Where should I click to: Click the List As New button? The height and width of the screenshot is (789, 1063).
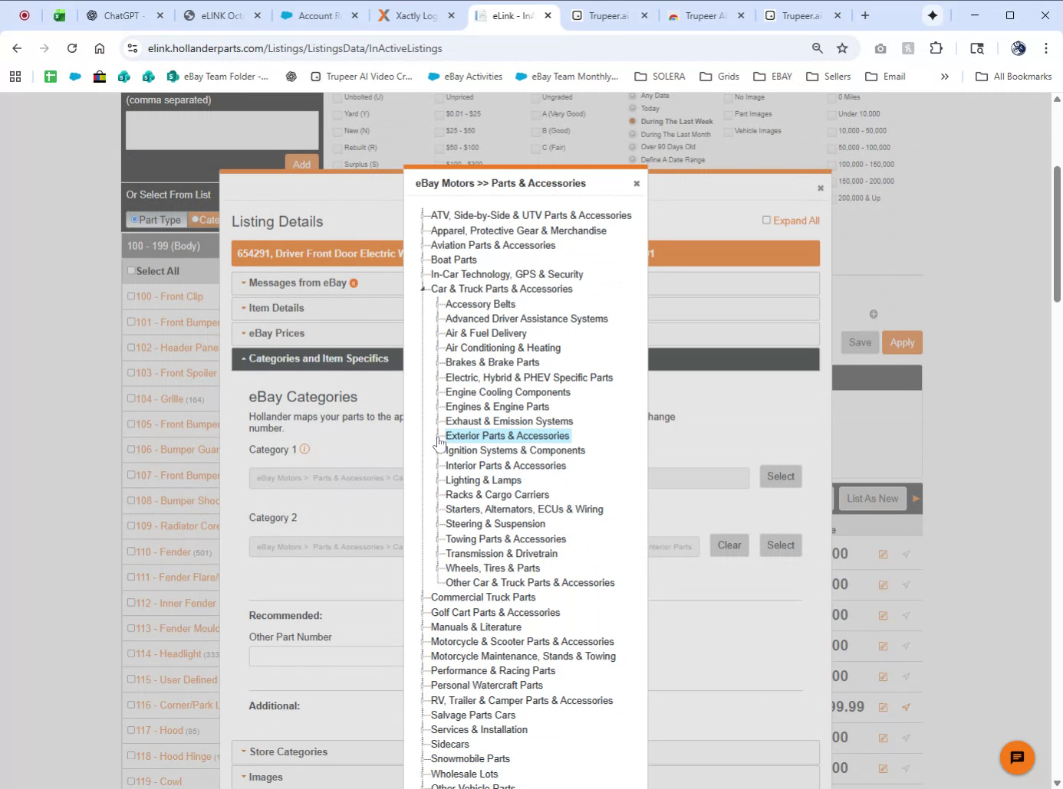(873, 498)
